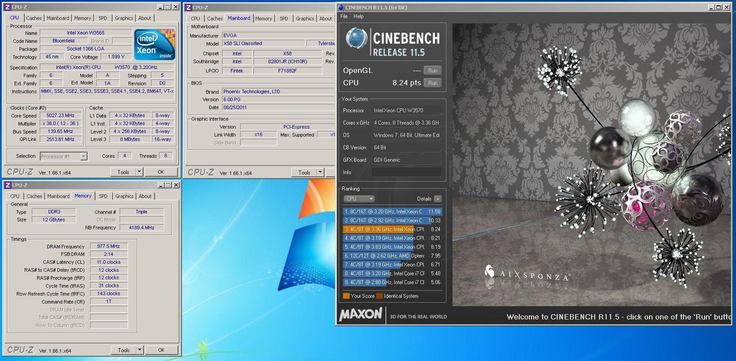Open the Help menu in Cinebench

click(x=359, y=16)
